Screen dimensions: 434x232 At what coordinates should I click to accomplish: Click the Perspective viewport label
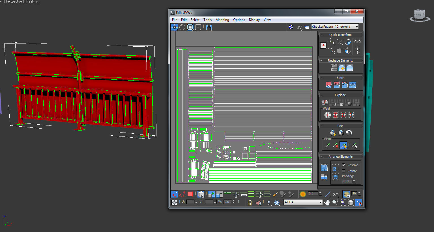[14, 2]
